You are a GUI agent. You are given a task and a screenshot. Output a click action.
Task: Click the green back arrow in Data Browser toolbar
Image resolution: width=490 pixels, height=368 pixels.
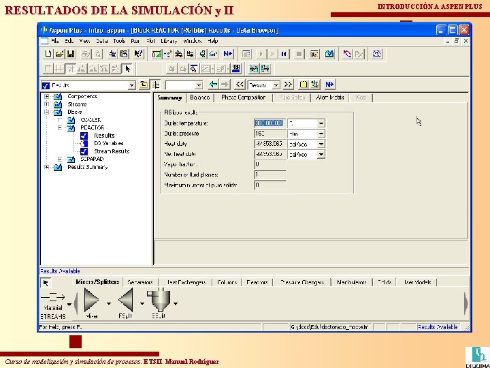214,85
